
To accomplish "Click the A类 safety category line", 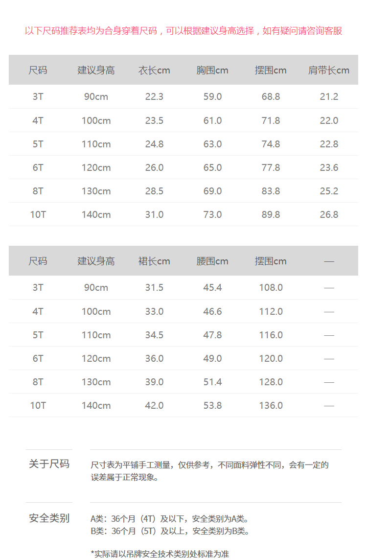I will pos(169,519).
